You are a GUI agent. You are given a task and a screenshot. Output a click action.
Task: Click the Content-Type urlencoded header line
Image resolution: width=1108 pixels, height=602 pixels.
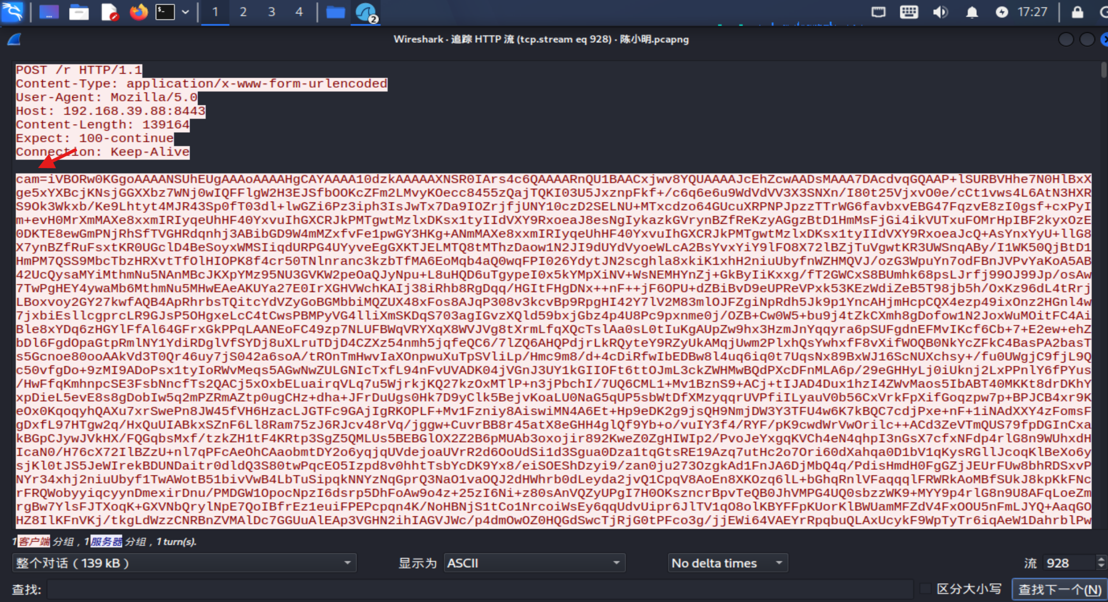click(x=201, y=83)
